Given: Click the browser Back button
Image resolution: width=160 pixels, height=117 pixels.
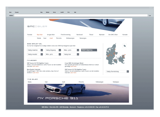Looking at the screenshot, I should [10, 12].
